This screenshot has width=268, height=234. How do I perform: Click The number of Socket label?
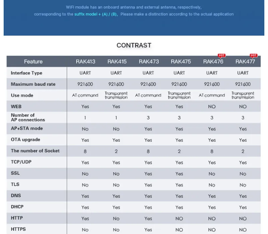pyautogui.click(x=35, y=151)
